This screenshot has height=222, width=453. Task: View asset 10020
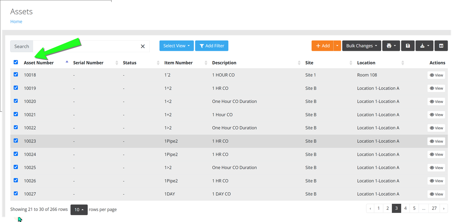coord(436,102)
